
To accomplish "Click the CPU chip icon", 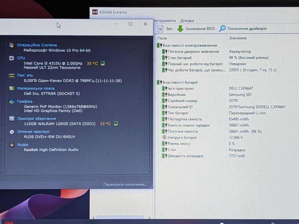I will [x=11, y=58].
